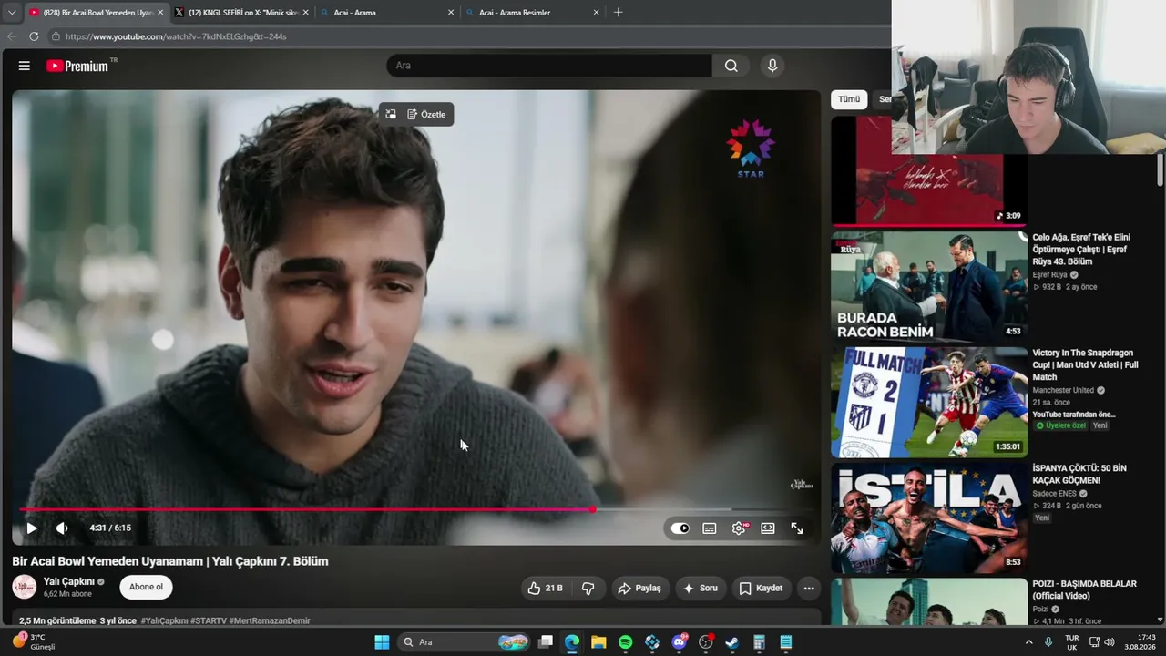Image resolution: width=1166 pixels, height=656 pixels.
Task: Play the video
Action: (32, 528)
